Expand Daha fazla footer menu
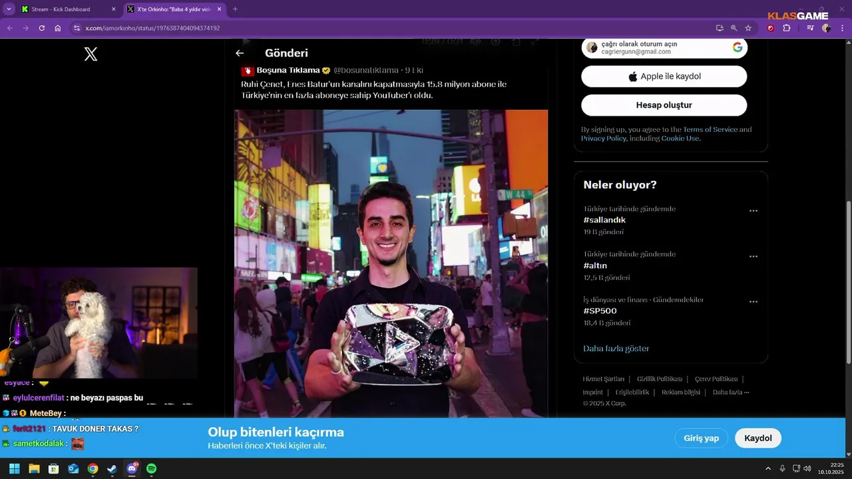The height and width of the screenshot is (479, 852). pos(731,393)
